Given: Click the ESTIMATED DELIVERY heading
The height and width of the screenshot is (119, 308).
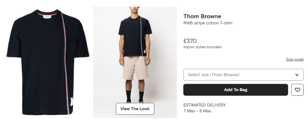Looking at the screenshot, I should [205, 105].
